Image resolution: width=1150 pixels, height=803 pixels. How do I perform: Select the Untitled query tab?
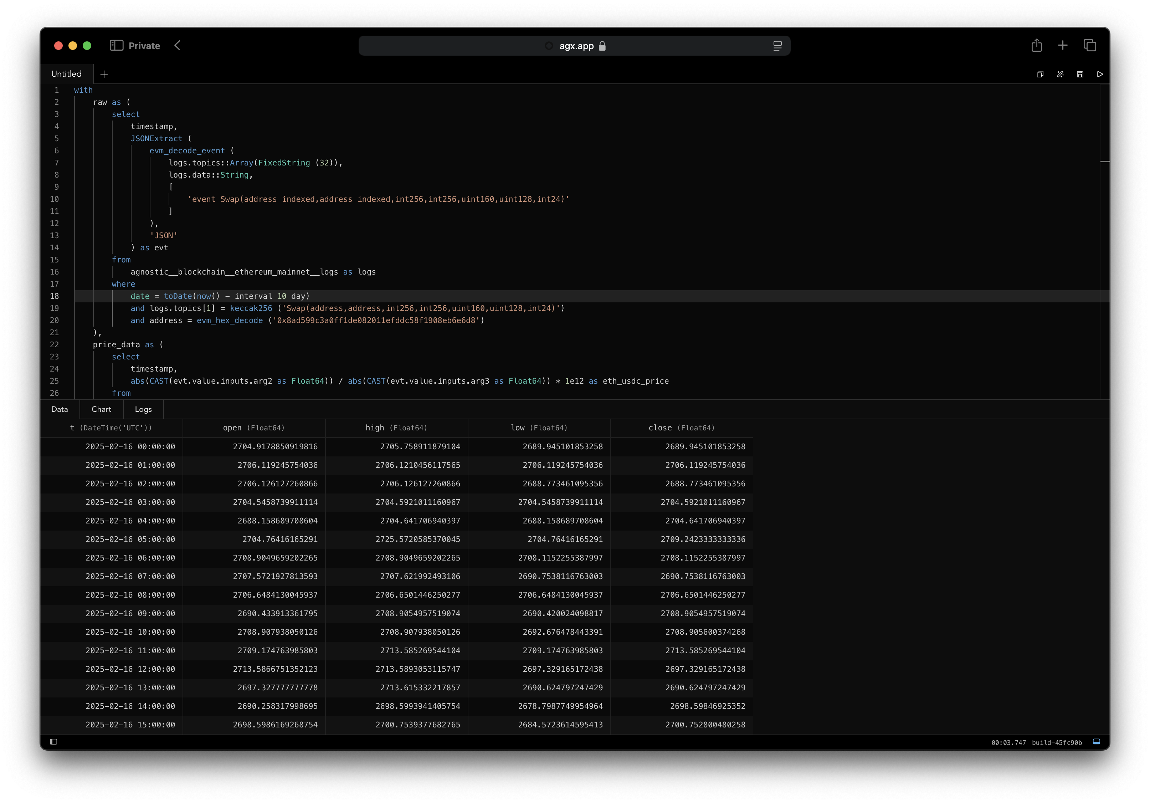point(66,74)
